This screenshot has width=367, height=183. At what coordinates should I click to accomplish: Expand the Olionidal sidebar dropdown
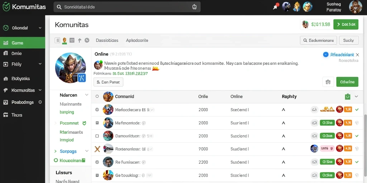(x=40, y=28)
